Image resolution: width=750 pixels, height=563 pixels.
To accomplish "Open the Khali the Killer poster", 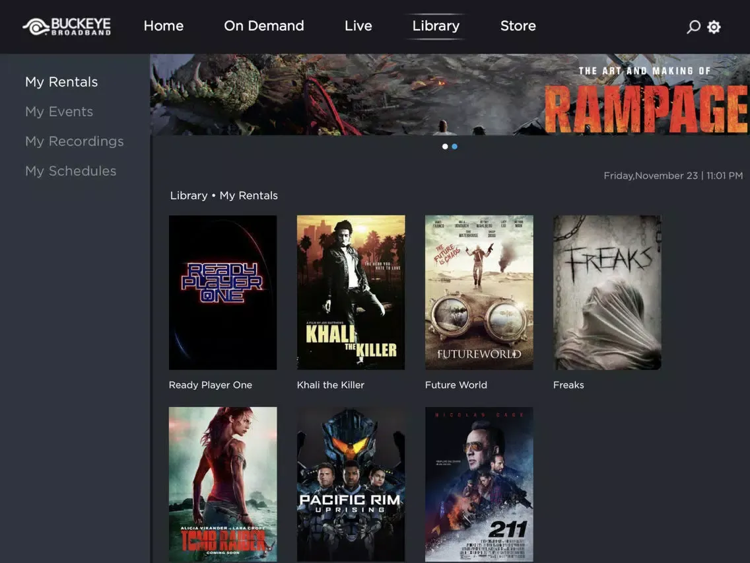I will tap(351, 293).
